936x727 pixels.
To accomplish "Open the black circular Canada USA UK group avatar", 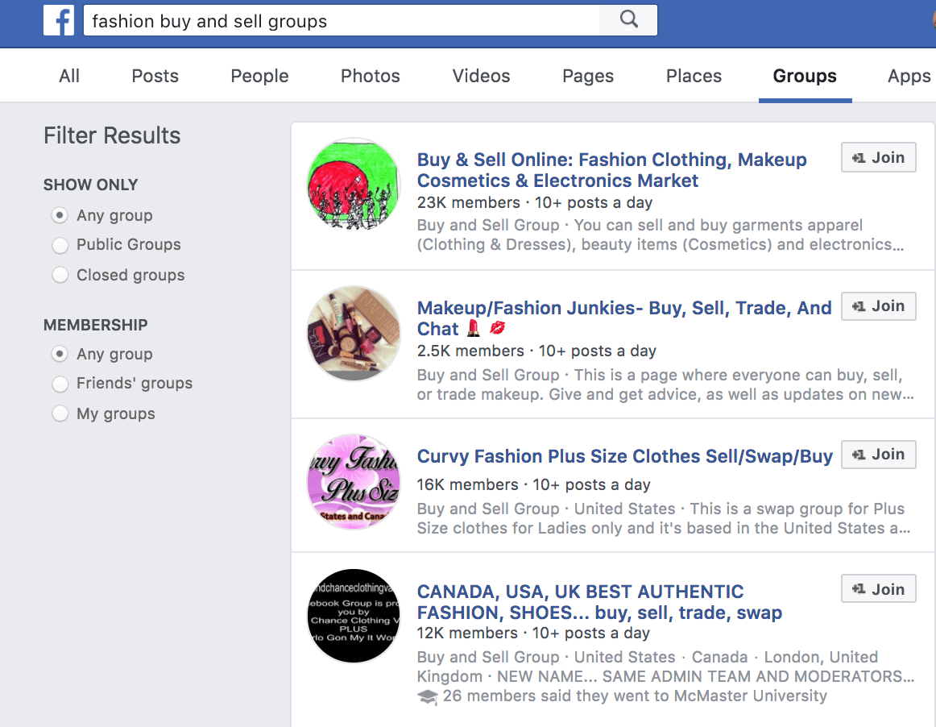I will tap(354, 617).
